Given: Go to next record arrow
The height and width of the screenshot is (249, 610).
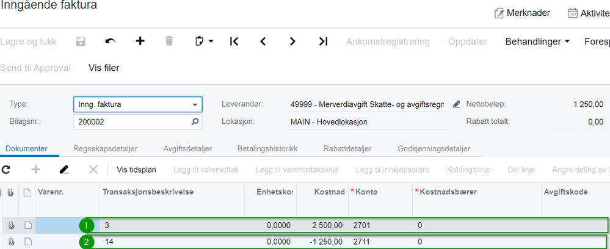Looking at the screenshot, I should [292, 41].
